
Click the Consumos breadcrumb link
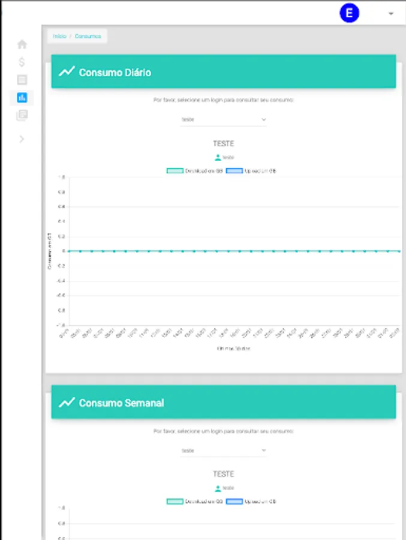[88, 36]
